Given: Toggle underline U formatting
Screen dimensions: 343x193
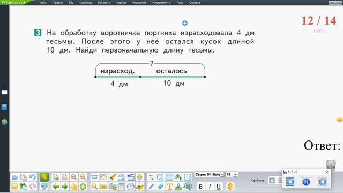Looking at the screenshot, I should click(x=218, y=187).
